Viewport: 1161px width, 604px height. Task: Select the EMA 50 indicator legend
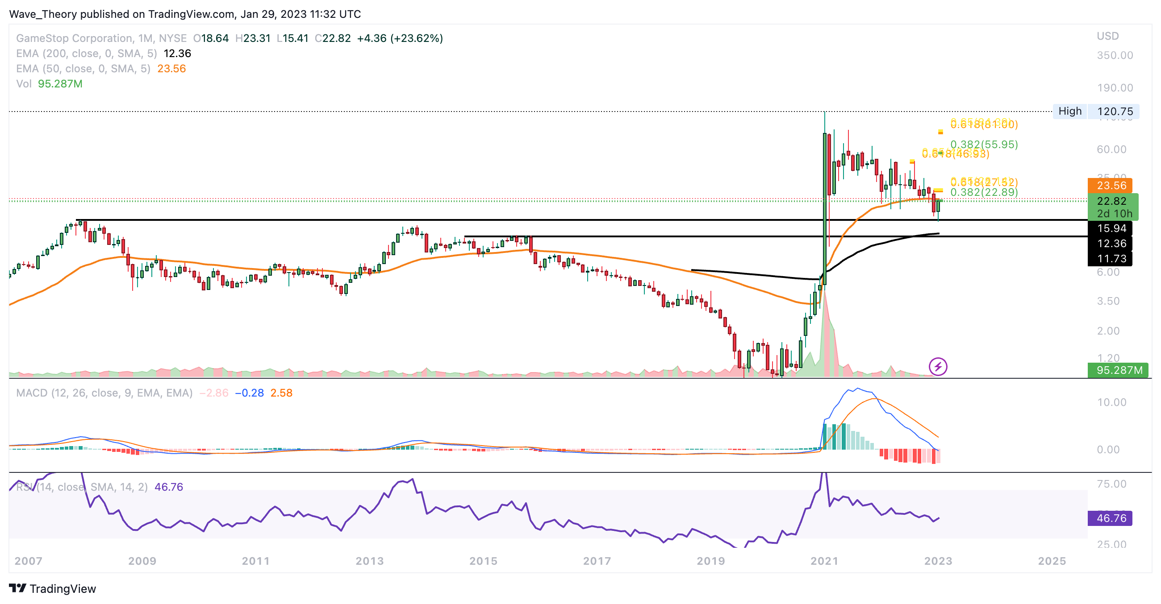tap(83, 69)
